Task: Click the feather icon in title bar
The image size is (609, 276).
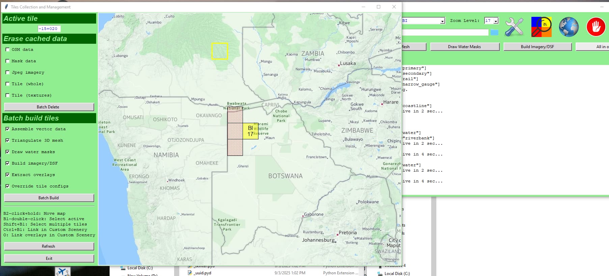Action: tap(6, 7)
